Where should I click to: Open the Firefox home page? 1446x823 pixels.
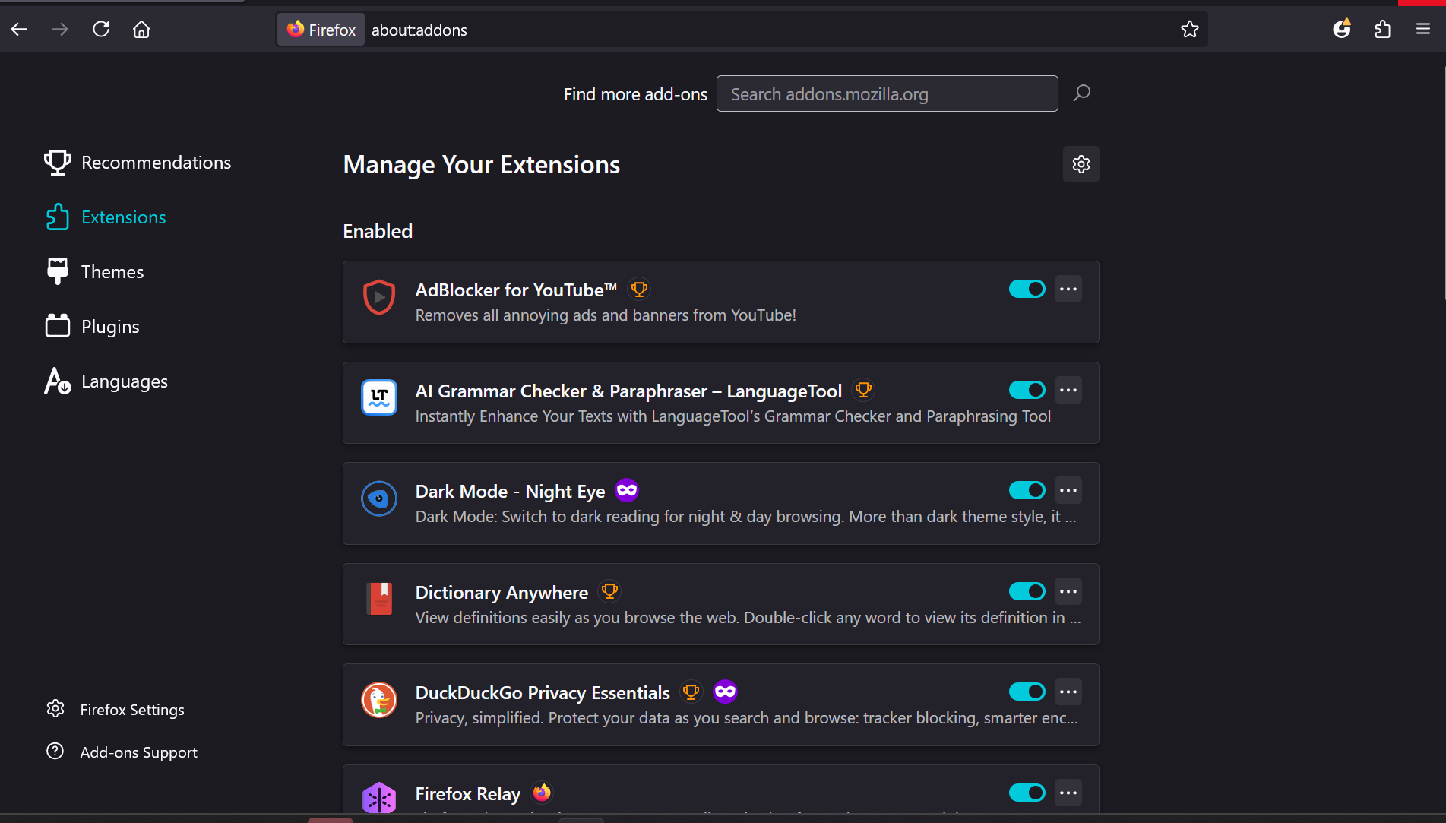[x=141, y=30]
